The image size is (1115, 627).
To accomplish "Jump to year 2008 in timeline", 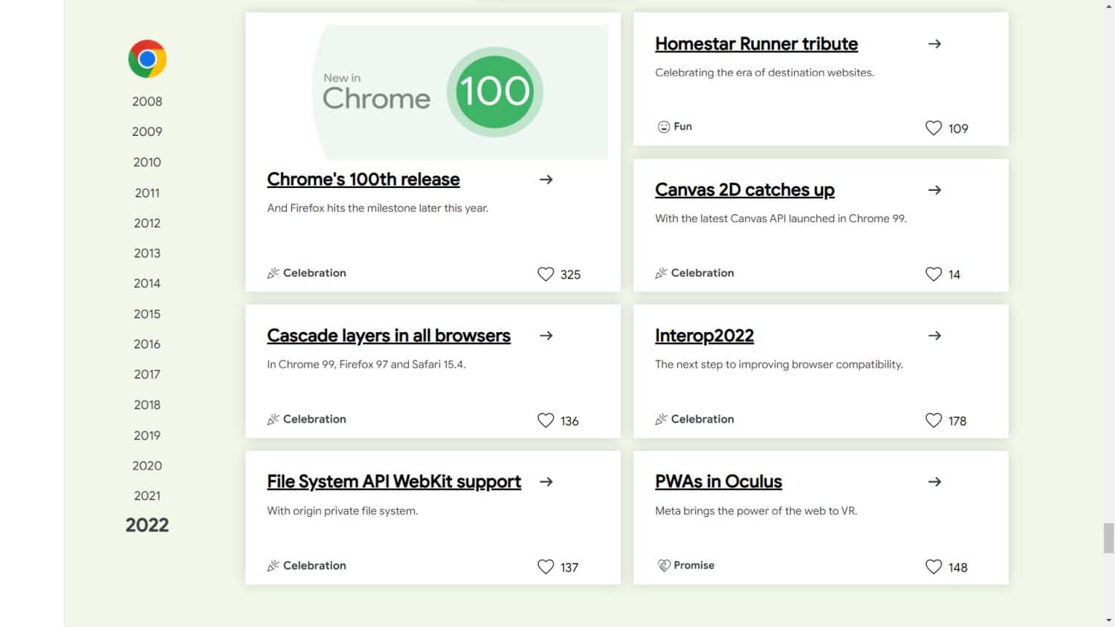I will click(x=147, y=102).
